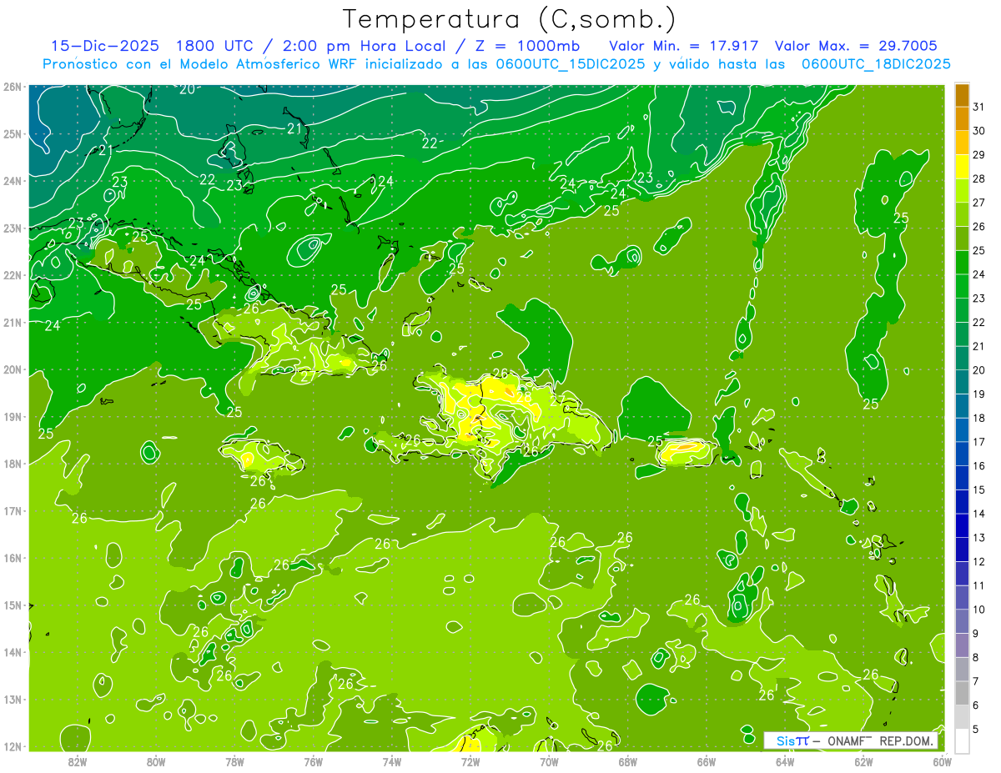
Task: Click the title Temperatura (C,somb.)
Action: click(x=510, y=19)
